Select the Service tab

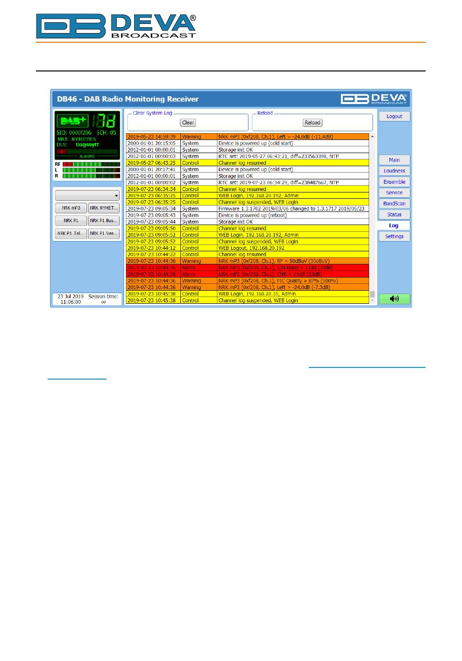tap(394, 192)
